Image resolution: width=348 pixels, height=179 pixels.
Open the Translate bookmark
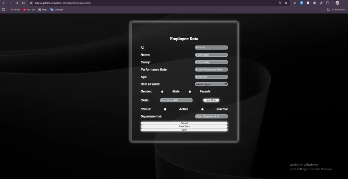coord(57,9)
